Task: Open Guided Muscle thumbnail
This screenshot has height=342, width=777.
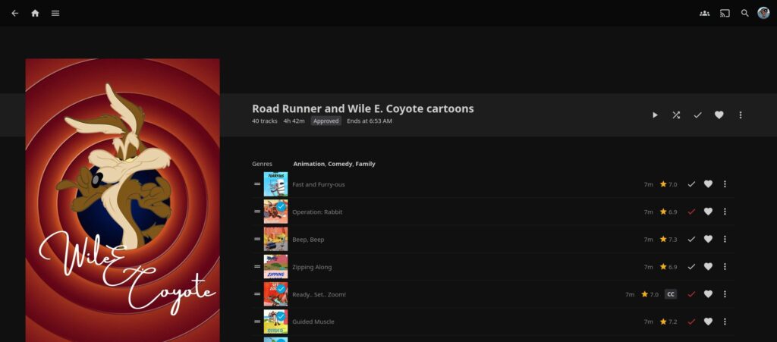Action: (x=275, y=322)
